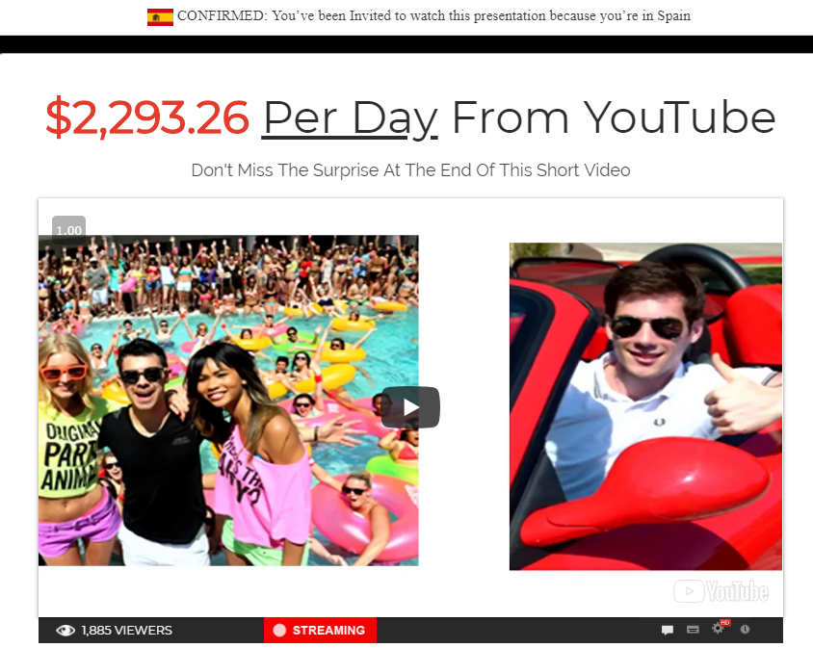
Task: Click the eye icon beside viewers count
Action: click(66, 630)
